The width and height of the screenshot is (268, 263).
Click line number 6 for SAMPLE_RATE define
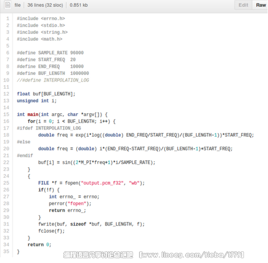(x=8, y=53)
